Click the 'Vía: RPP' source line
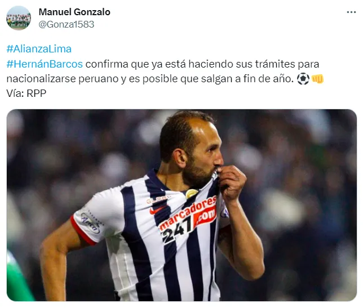 (x=26, y=93)
